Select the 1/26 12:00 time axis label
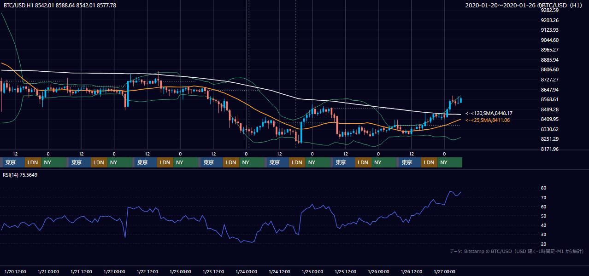The width and height of the screenshot is (589, 276). [412, 271]
